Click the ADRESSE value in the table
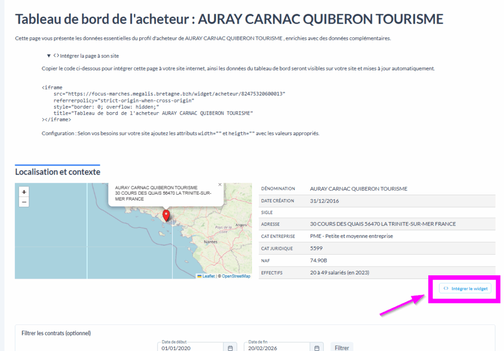The height and width of the screenshot is (351, 504). click(x=382, y=224)
